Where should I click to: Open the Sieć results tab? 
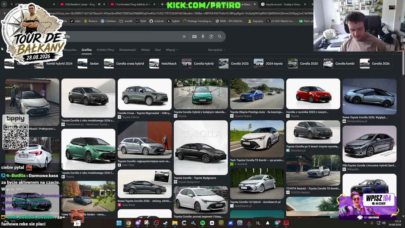coord(158,50)
